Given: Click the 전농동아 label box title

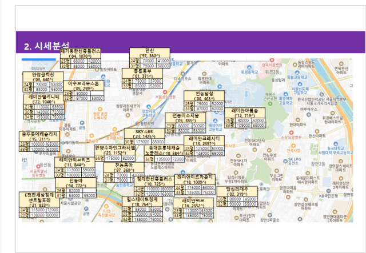Looking at the screenshot, I should pyautogui.click(x=124, y=165).
